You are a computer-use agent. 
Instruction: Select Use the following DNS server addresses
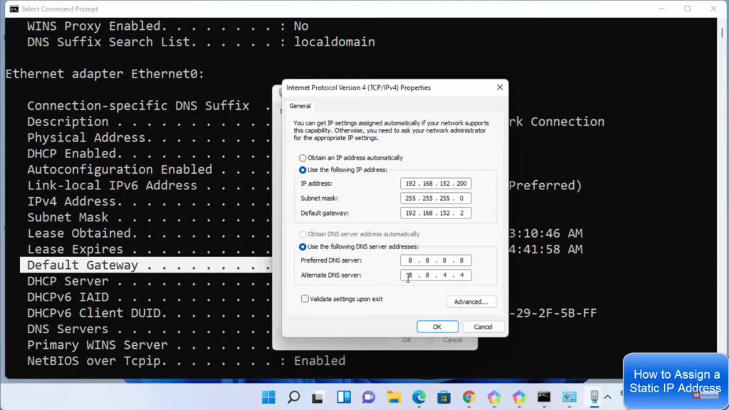pyautogui.click(x=303, y=247)
